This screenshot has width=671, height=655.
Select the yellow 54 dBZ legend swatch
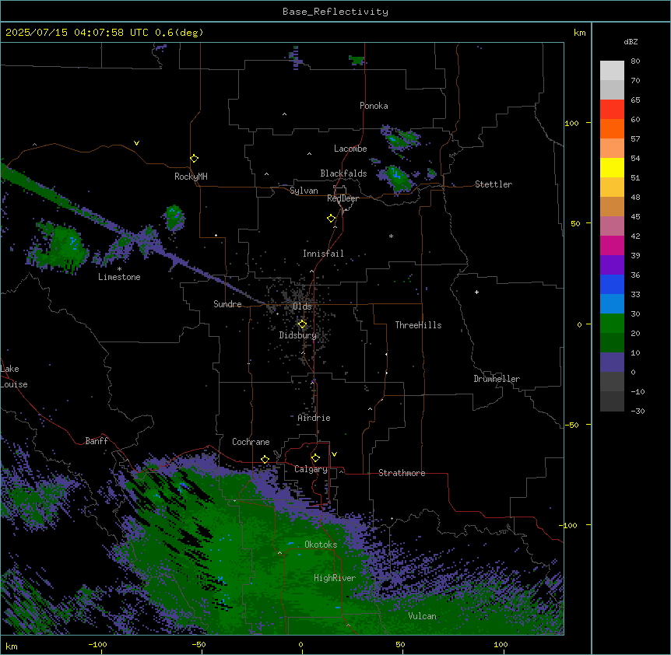pyautogui.click(x=612, y=167)
